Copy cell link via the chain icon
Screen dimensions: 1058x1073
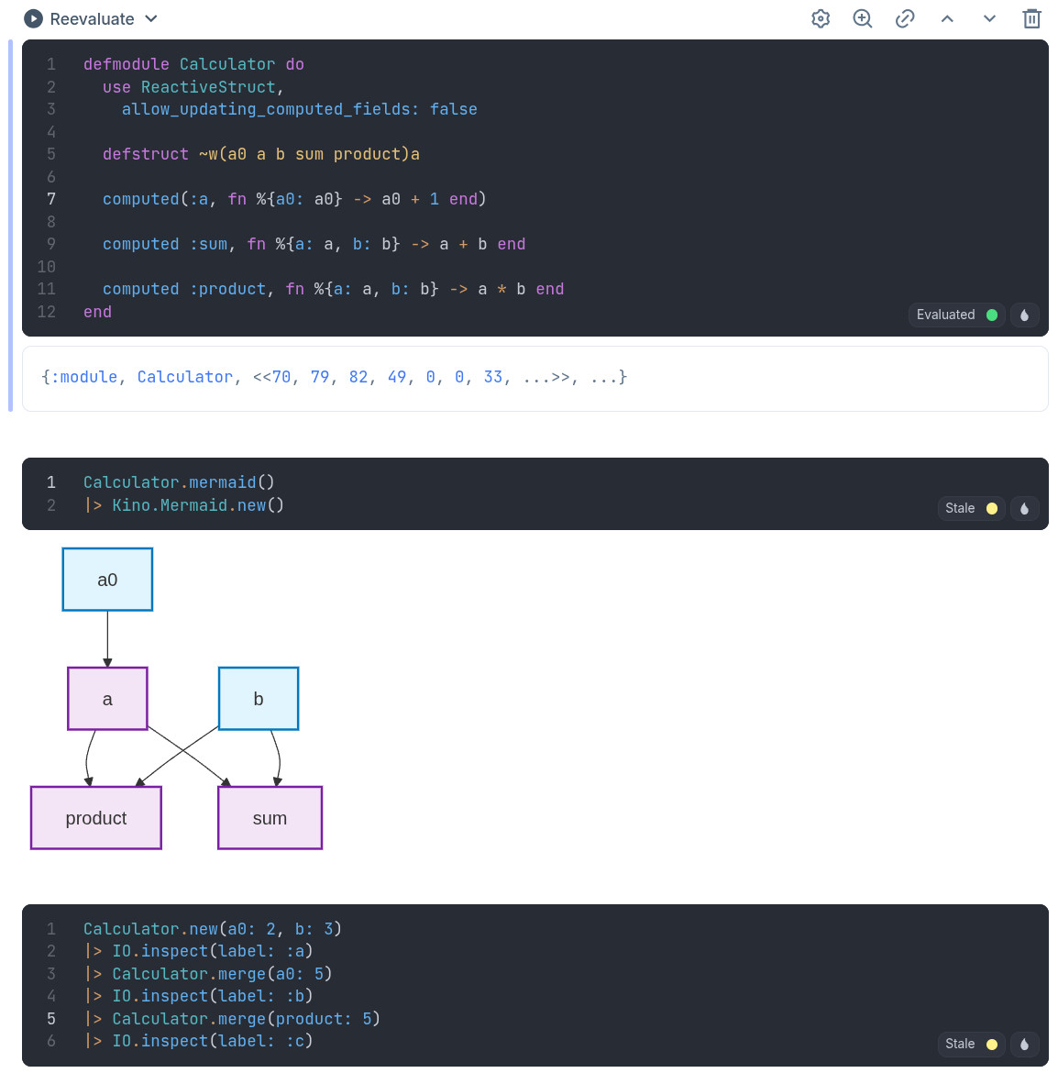pyautogui.click(x=905, y=19)
